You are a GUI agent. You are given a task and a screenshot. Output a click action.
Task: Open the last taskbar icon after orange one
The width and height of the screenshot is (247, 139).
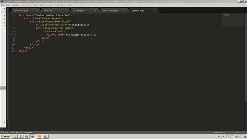tap(46, 137)
